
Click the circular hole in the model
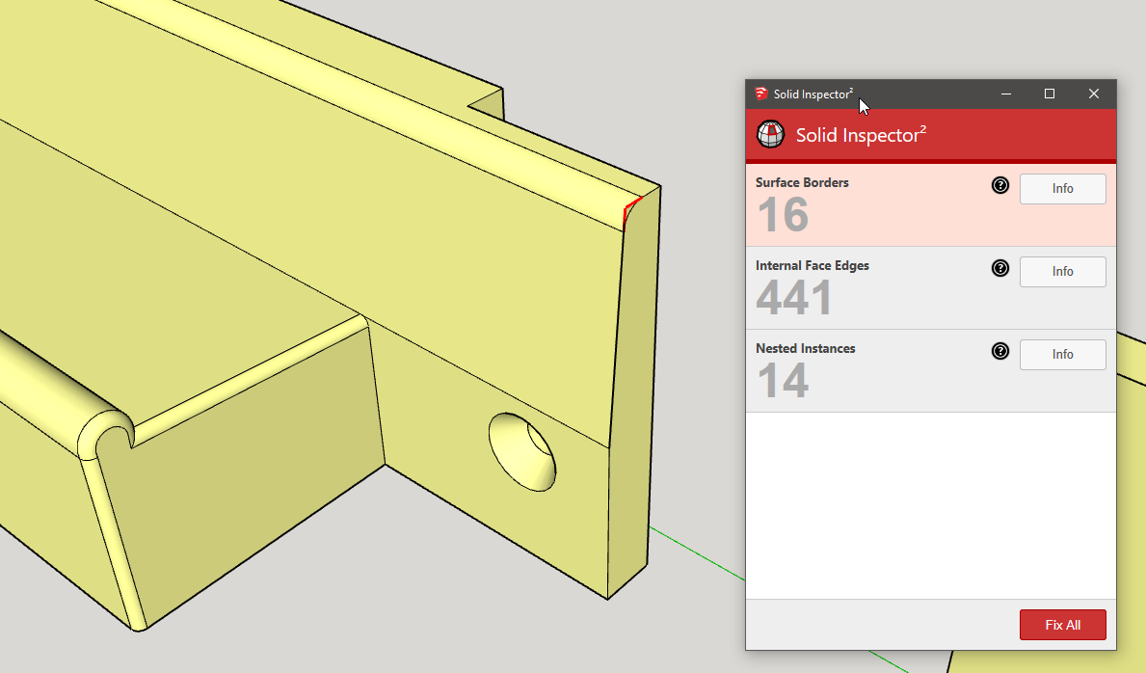[521, 451]
